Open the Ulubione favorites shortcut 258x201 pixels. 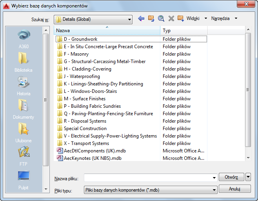tap(24, 133)
